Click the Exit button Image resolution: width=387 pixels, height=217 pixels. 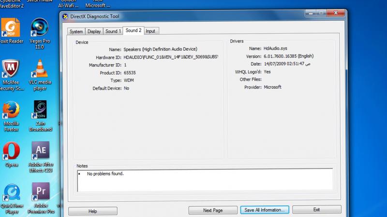coord(317,209)
